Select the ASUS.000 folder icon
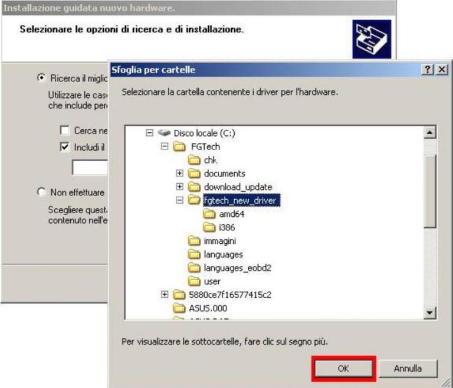Image resolution: width=453 pixels, height=388 pixels. click(179, 308)
